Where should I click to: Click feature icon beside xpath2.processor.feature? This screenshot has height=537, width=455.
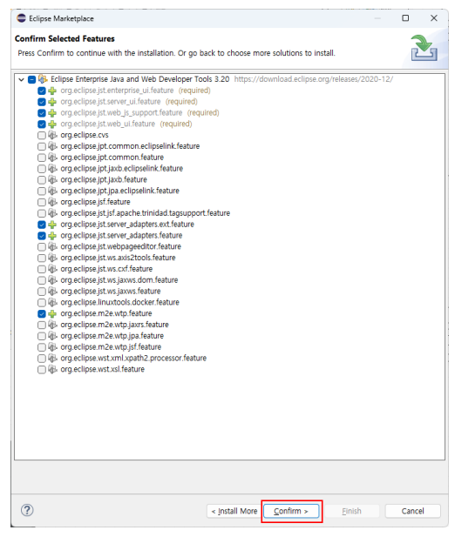coord(52,359)
